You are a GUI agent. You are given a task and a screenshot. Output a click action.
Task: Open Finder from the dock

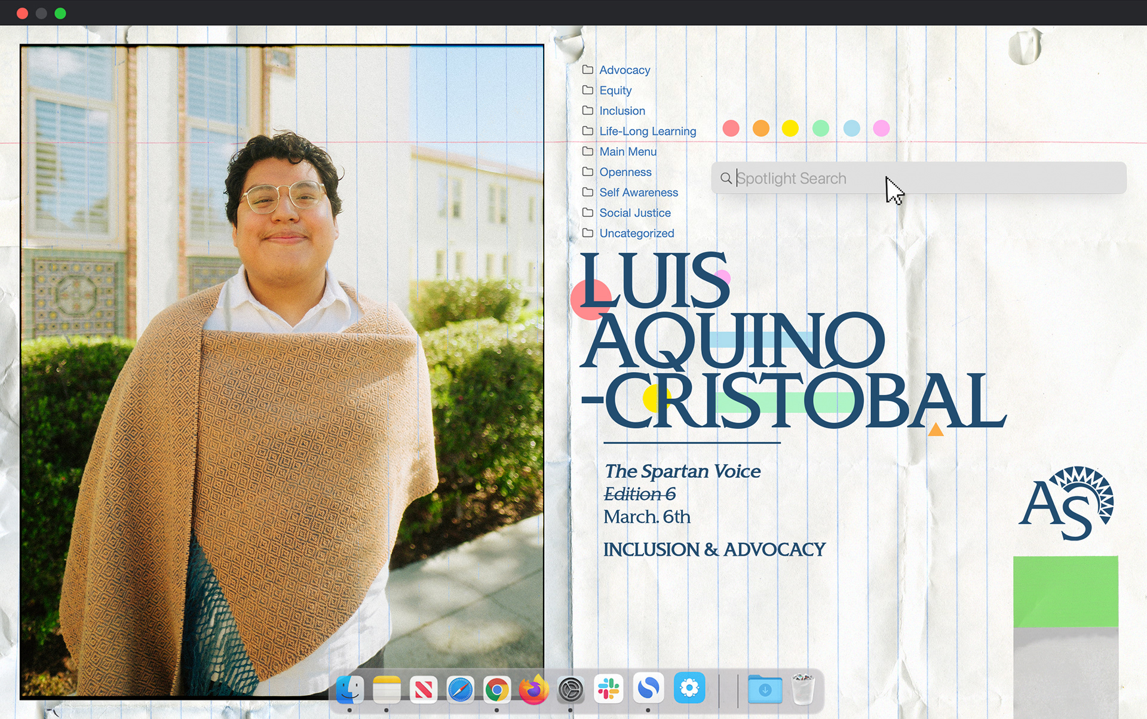pos(349,690)
